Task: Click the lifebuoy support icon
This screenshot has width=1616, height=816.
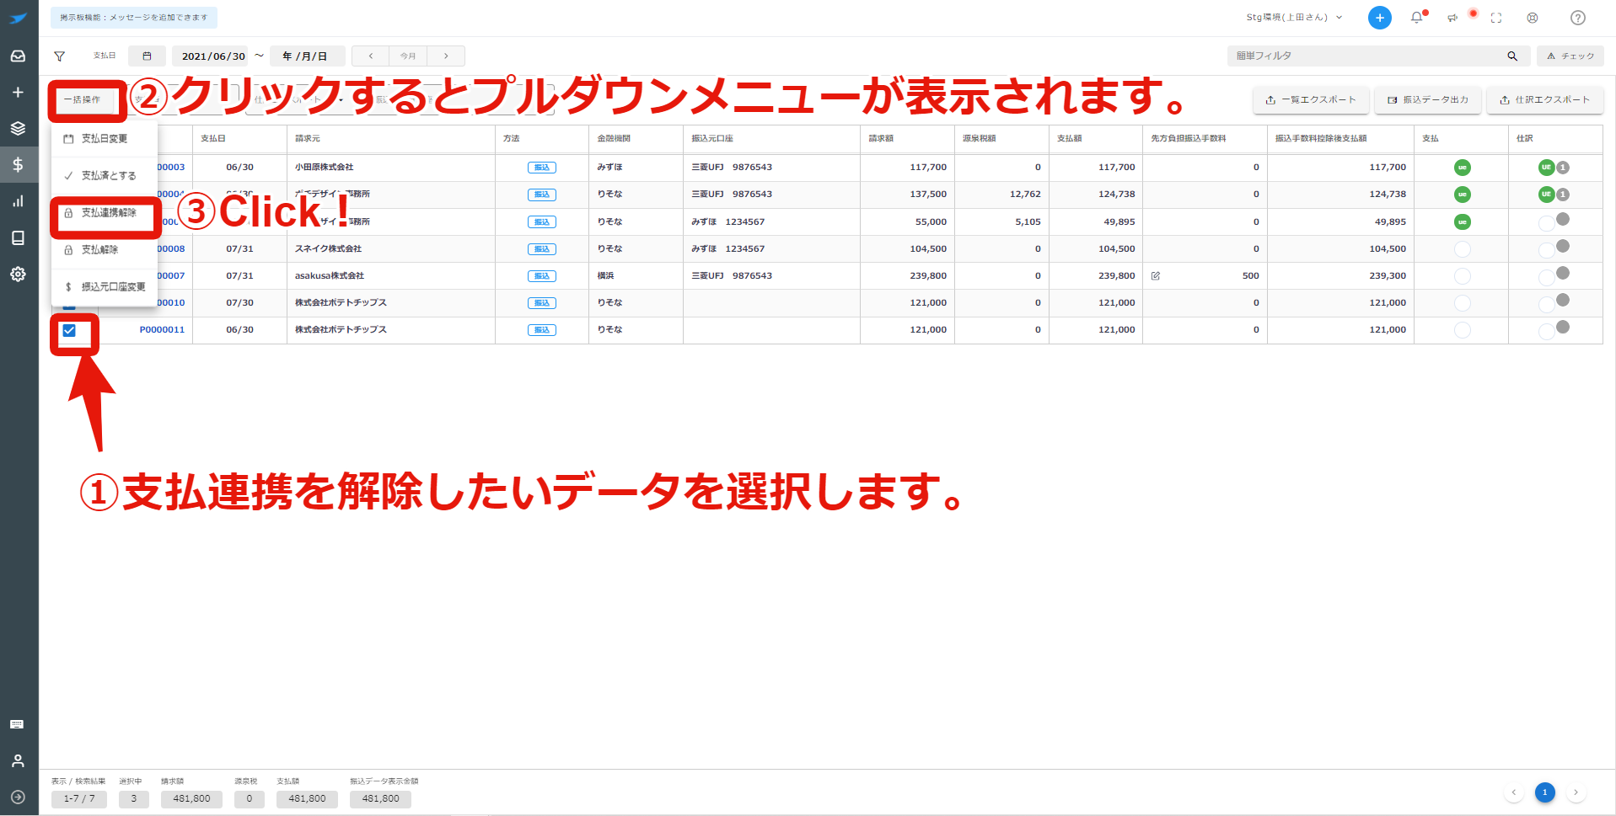Action: pyautogui.click(x=1533, y=18)
